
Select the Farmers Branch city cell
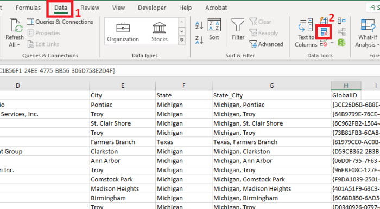click(x=123, y=142)
